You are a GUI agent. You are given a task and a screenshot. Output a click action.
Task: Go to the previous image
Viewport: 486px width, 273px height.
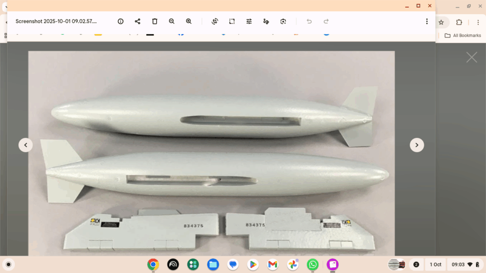point(26,145)
